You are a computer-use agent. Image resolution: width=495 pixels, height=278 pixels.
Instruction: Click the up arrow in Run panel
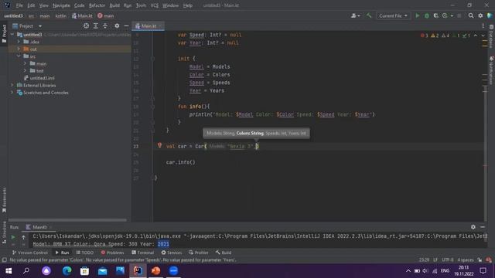pos(23,237)
